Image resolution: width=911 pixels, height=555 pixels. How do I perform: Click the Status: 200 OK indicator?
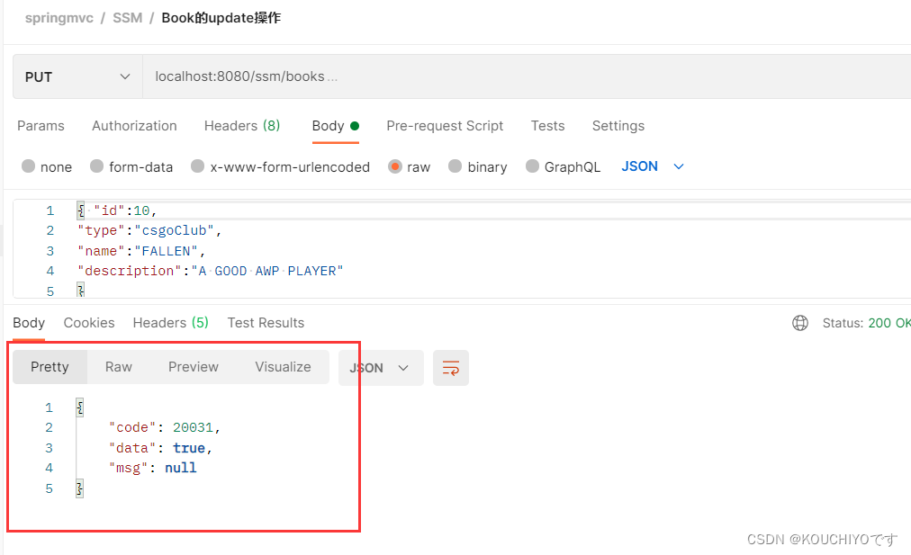click(866, 323)
